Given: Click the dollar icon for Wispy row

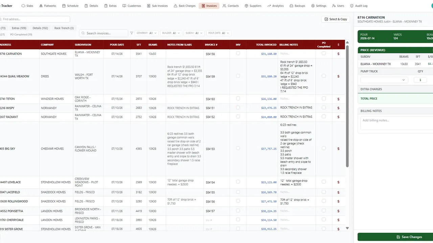Looking at the screenshot, I should point(338,108).
